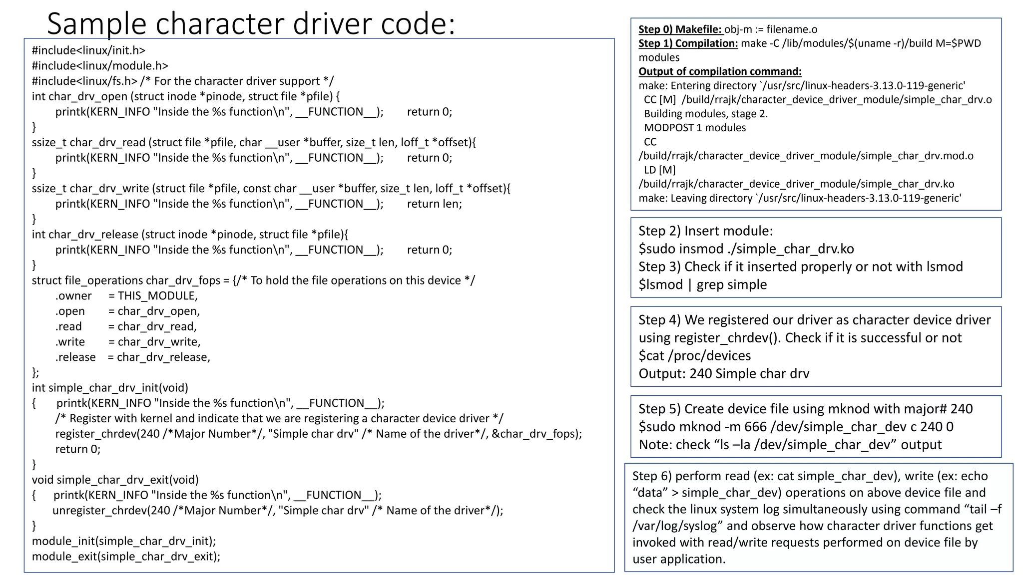This screenshot has width=1023, height=575.
Task: Click the unregister_chrdev(240 code line
Action: click(x=277, y=510)
